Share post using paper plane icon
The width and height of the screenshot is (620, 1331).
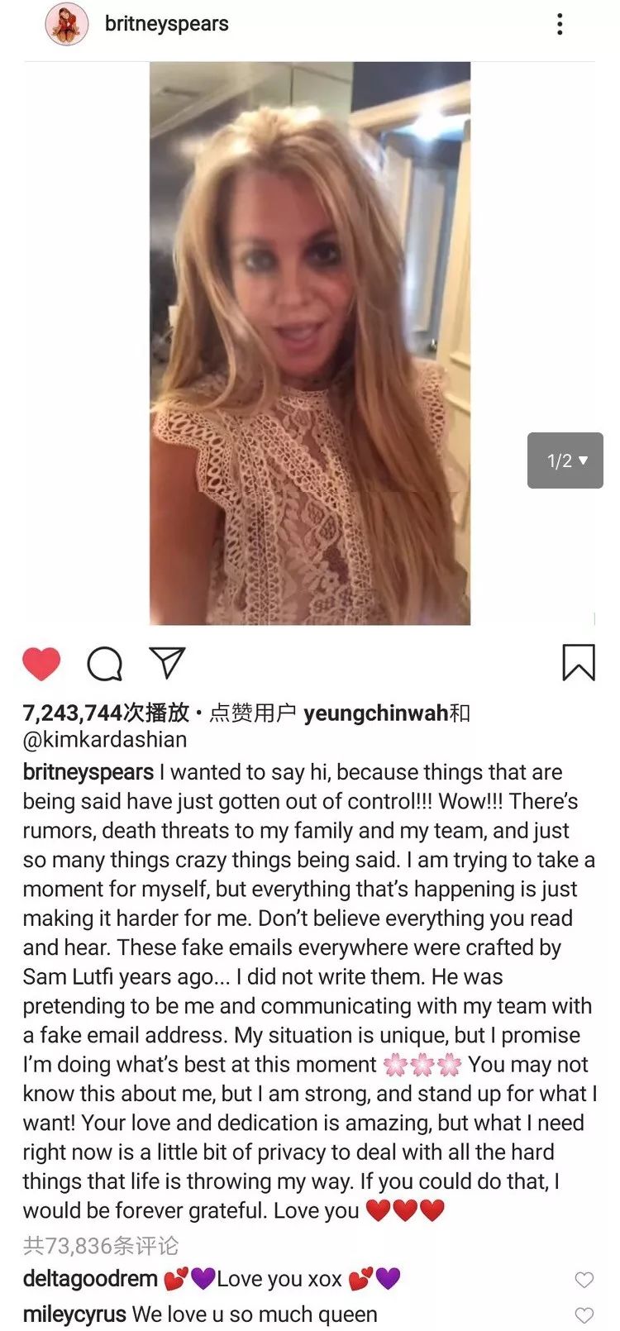tap(167, 662)
